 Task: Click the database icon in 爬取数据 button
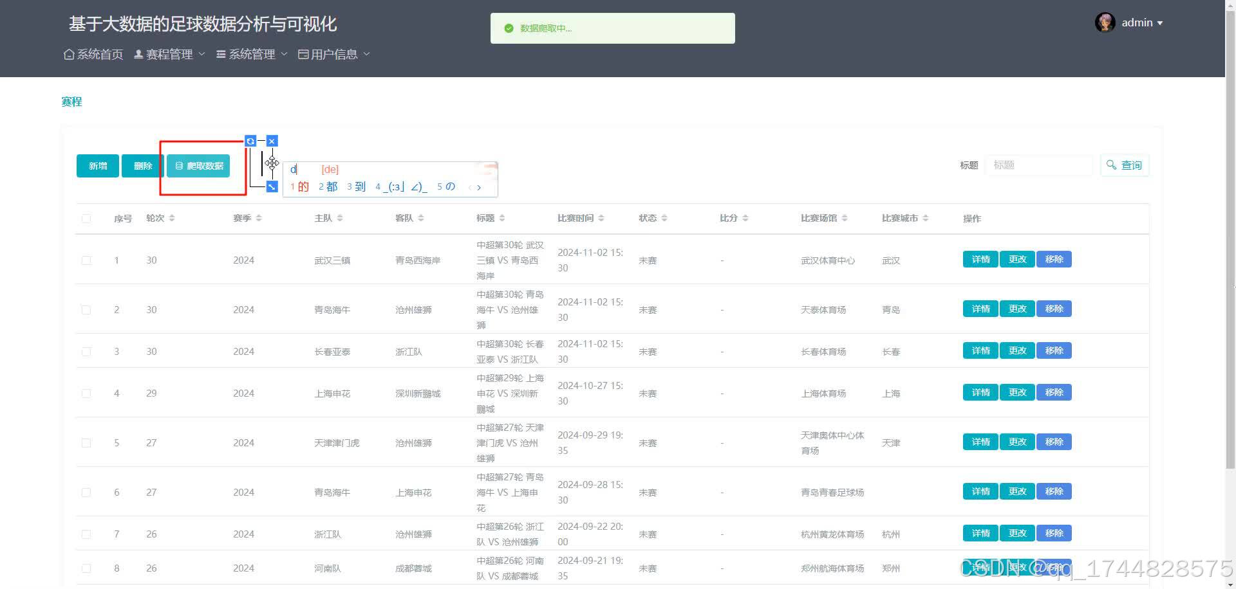click(x=179, y=166)
